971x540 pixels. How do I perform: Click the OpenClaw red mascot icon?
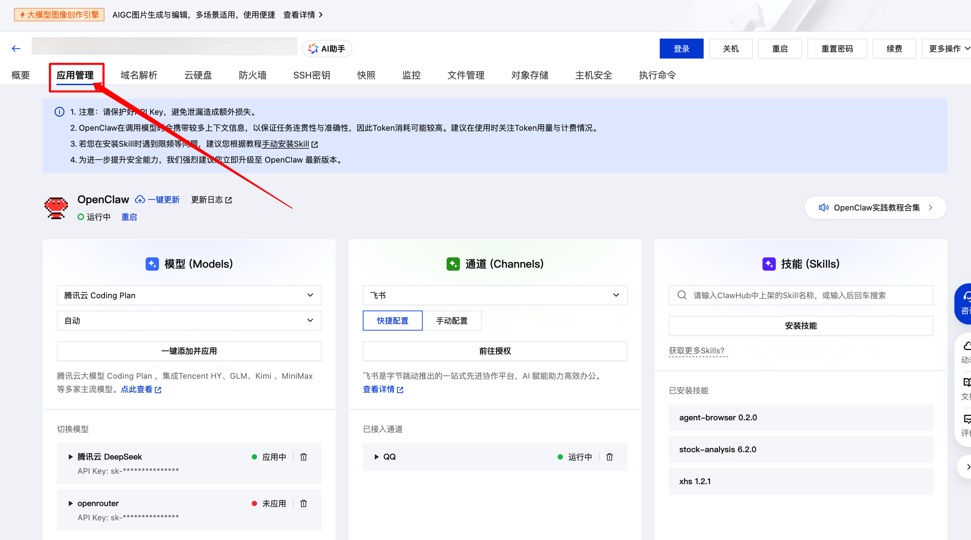click(56, 207)
